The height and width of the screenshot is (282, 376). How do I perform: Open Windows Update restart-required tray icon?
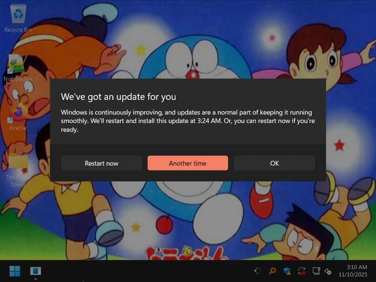tap(302, 271)
